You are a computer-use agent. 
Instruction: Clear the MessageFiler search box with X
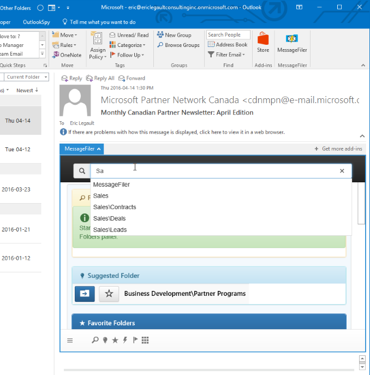pos(342,171)
